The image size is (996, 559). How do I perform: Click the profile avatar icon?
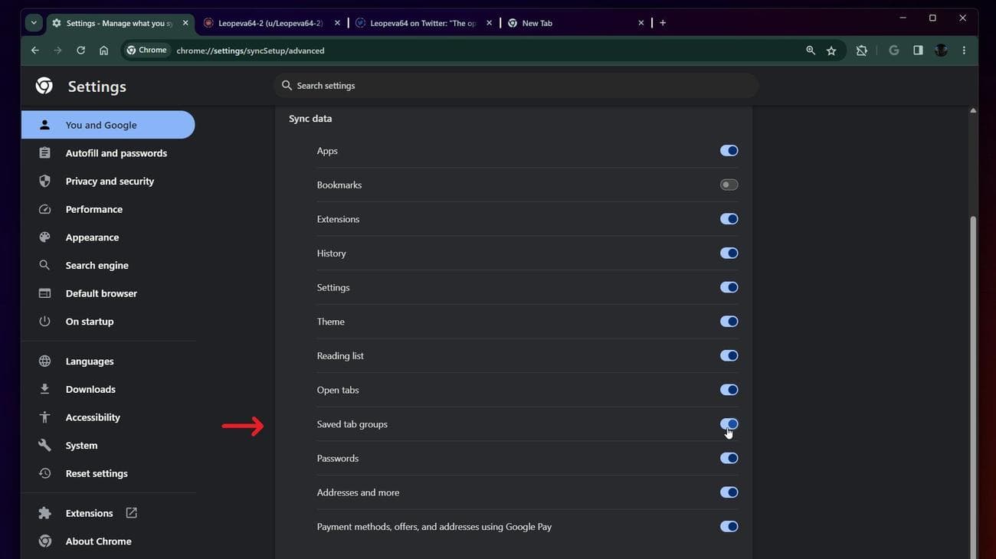tap(941, 50)
